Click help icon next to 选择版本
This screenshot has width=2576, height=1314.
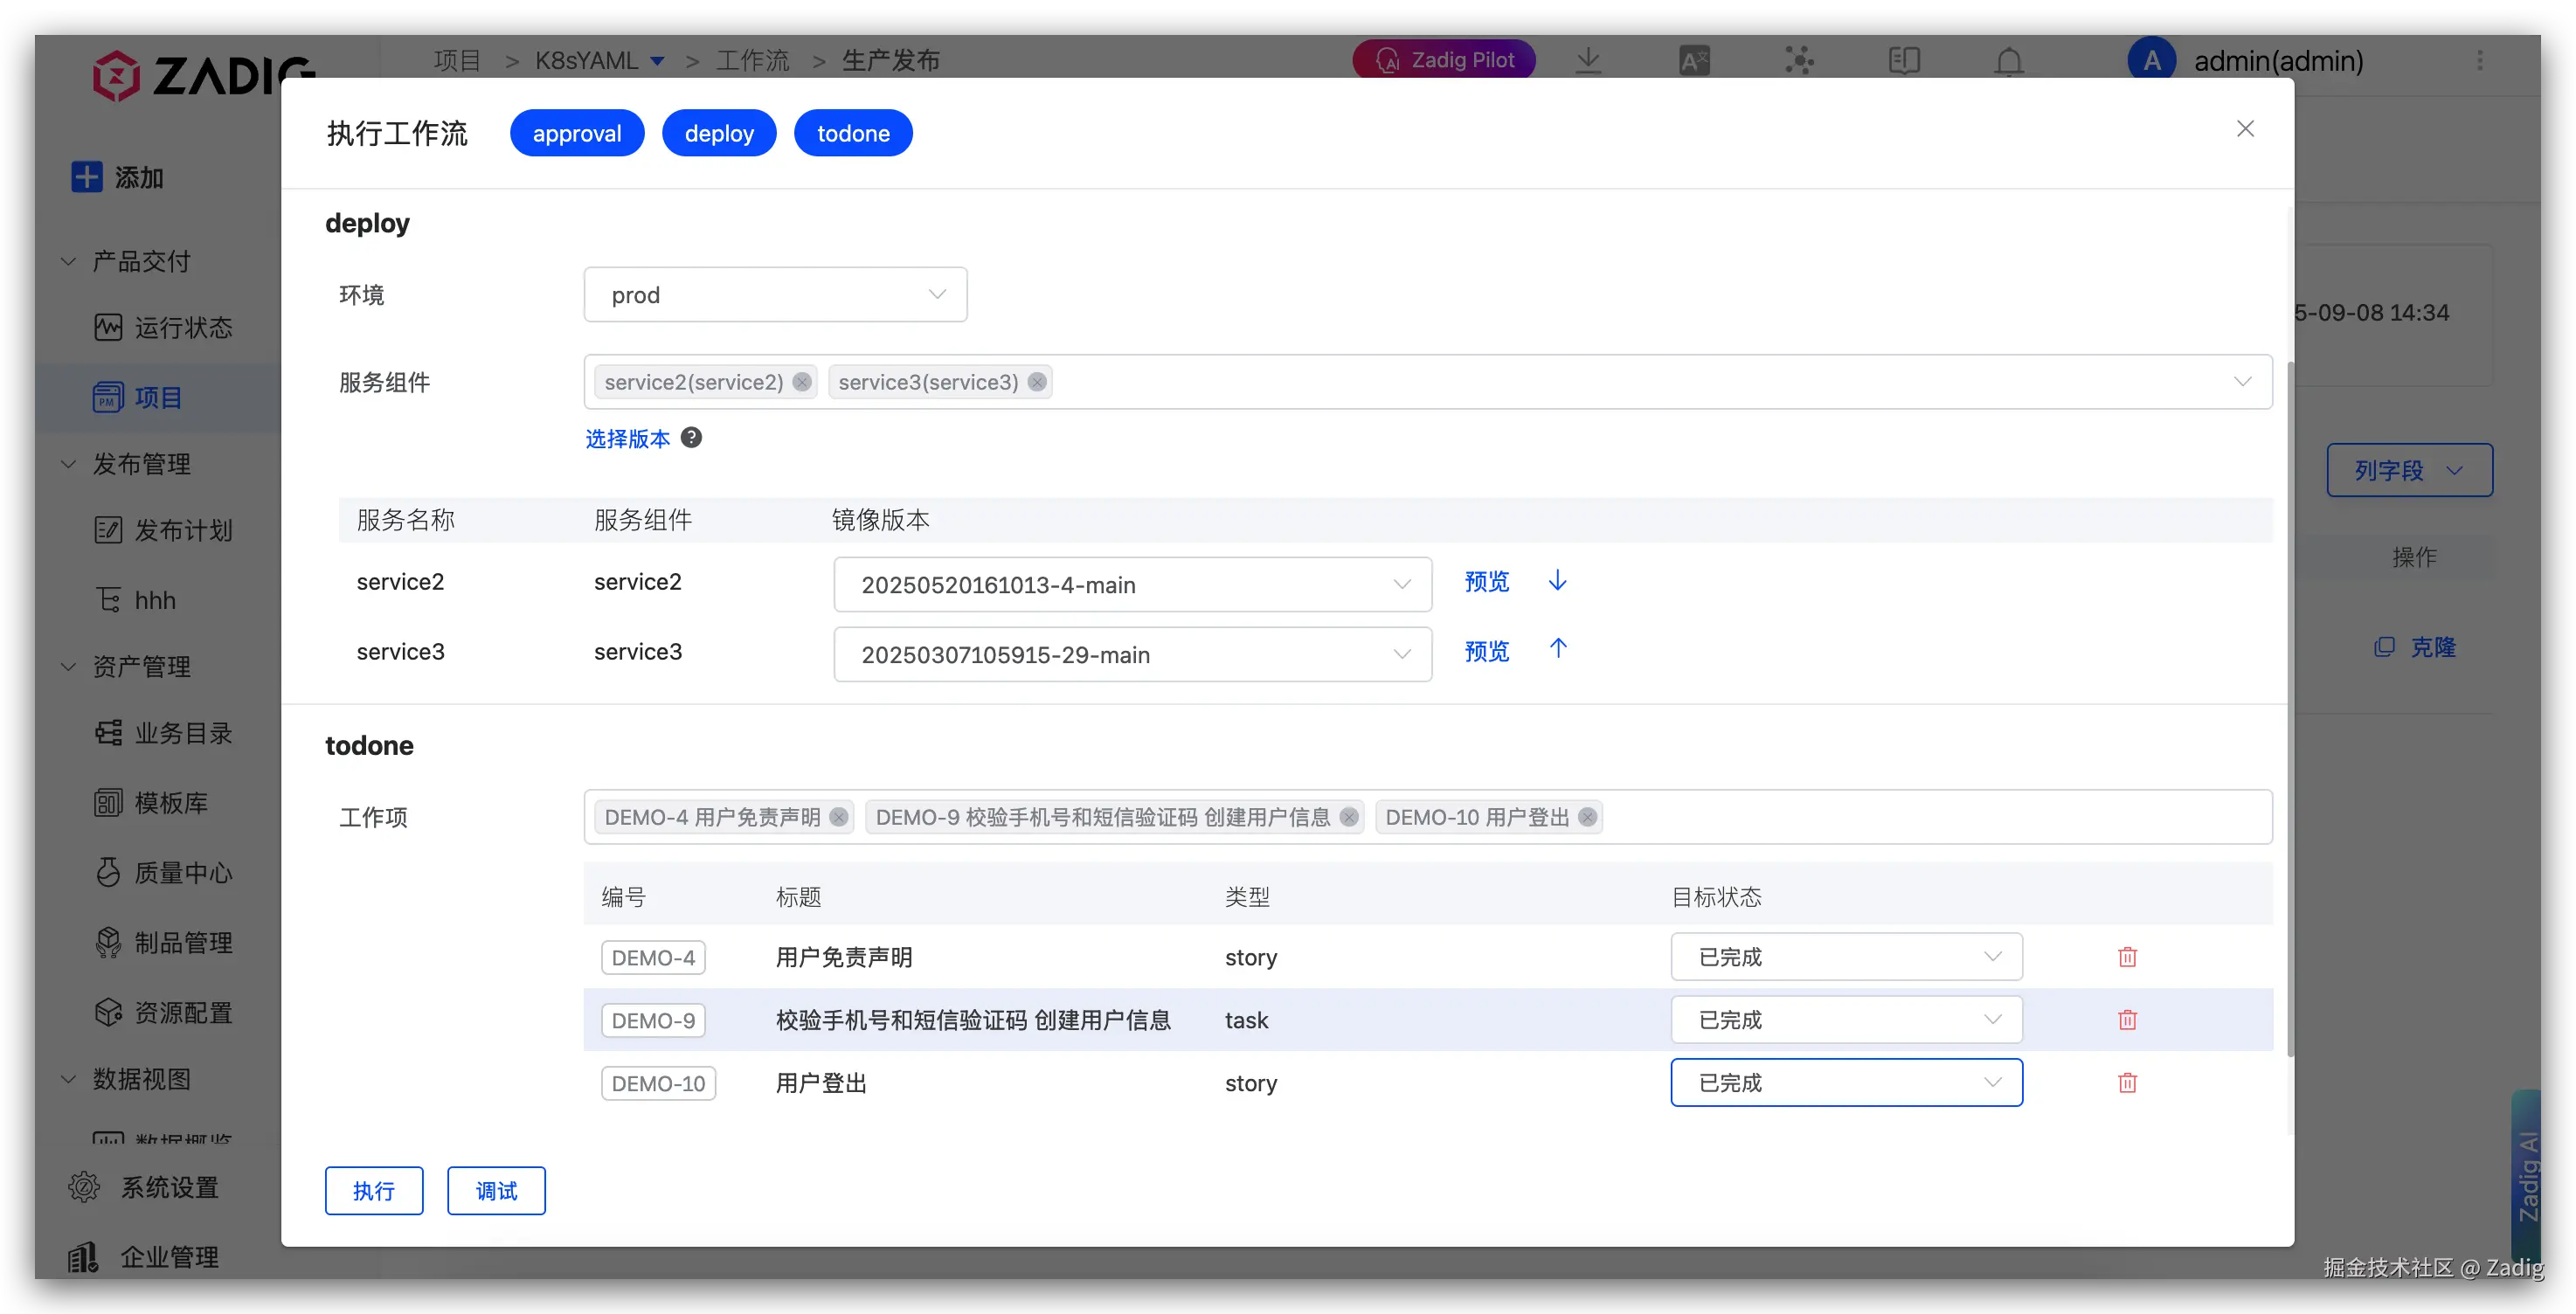(x=691, y=438)
